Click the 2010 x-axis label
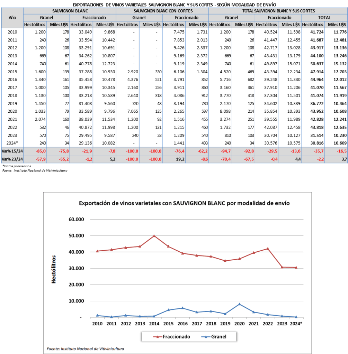 pos(97,324)
